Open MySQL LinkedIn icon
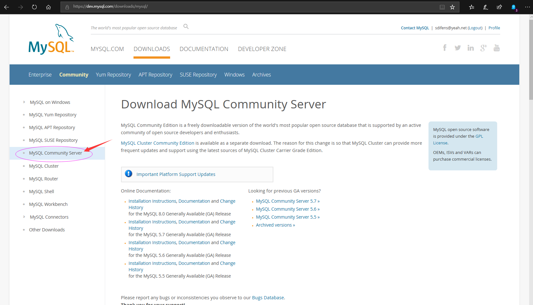Viewport: 533px width, 305px height. [x=471, y=48]
